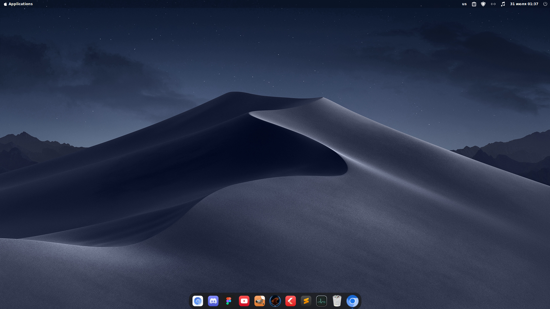
Task: Click the running round Chromium dock icon
Action: (353, 301)
